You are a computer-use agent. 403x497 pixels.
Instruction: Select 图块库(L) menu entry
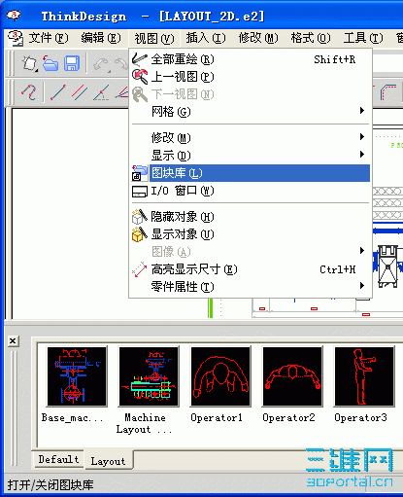pyautogui.click(x=251, y=173)
